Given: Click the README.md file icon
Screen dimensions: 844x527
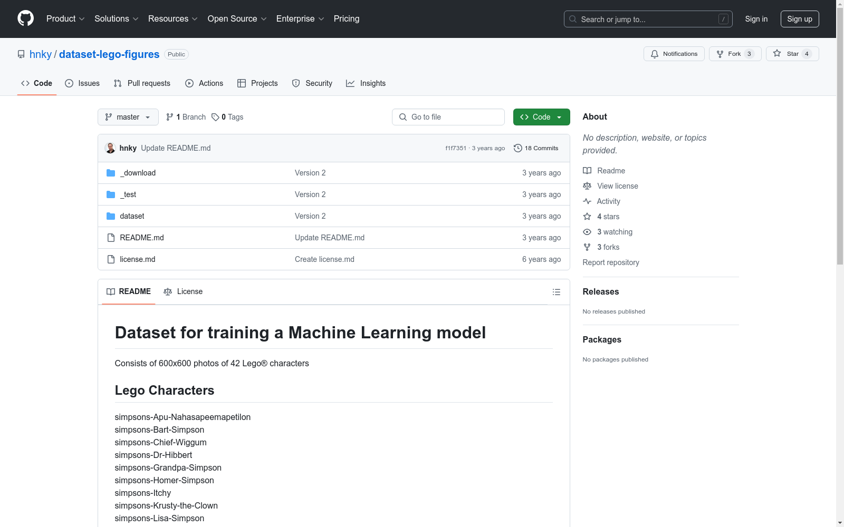Looking at the screenshot, I should 111,238.
